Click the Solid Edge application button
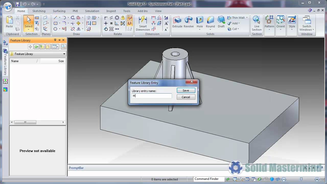 tap(7, 6)
